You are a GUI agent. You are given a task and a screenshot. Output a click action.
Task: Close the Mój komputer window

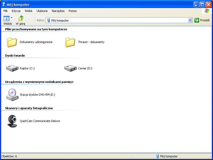(208, 5)
